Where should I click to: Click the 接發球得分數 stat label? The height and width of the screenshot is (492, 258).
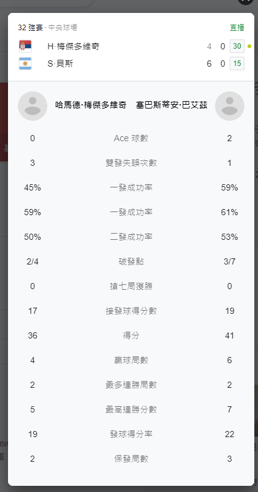coord(131,311)
